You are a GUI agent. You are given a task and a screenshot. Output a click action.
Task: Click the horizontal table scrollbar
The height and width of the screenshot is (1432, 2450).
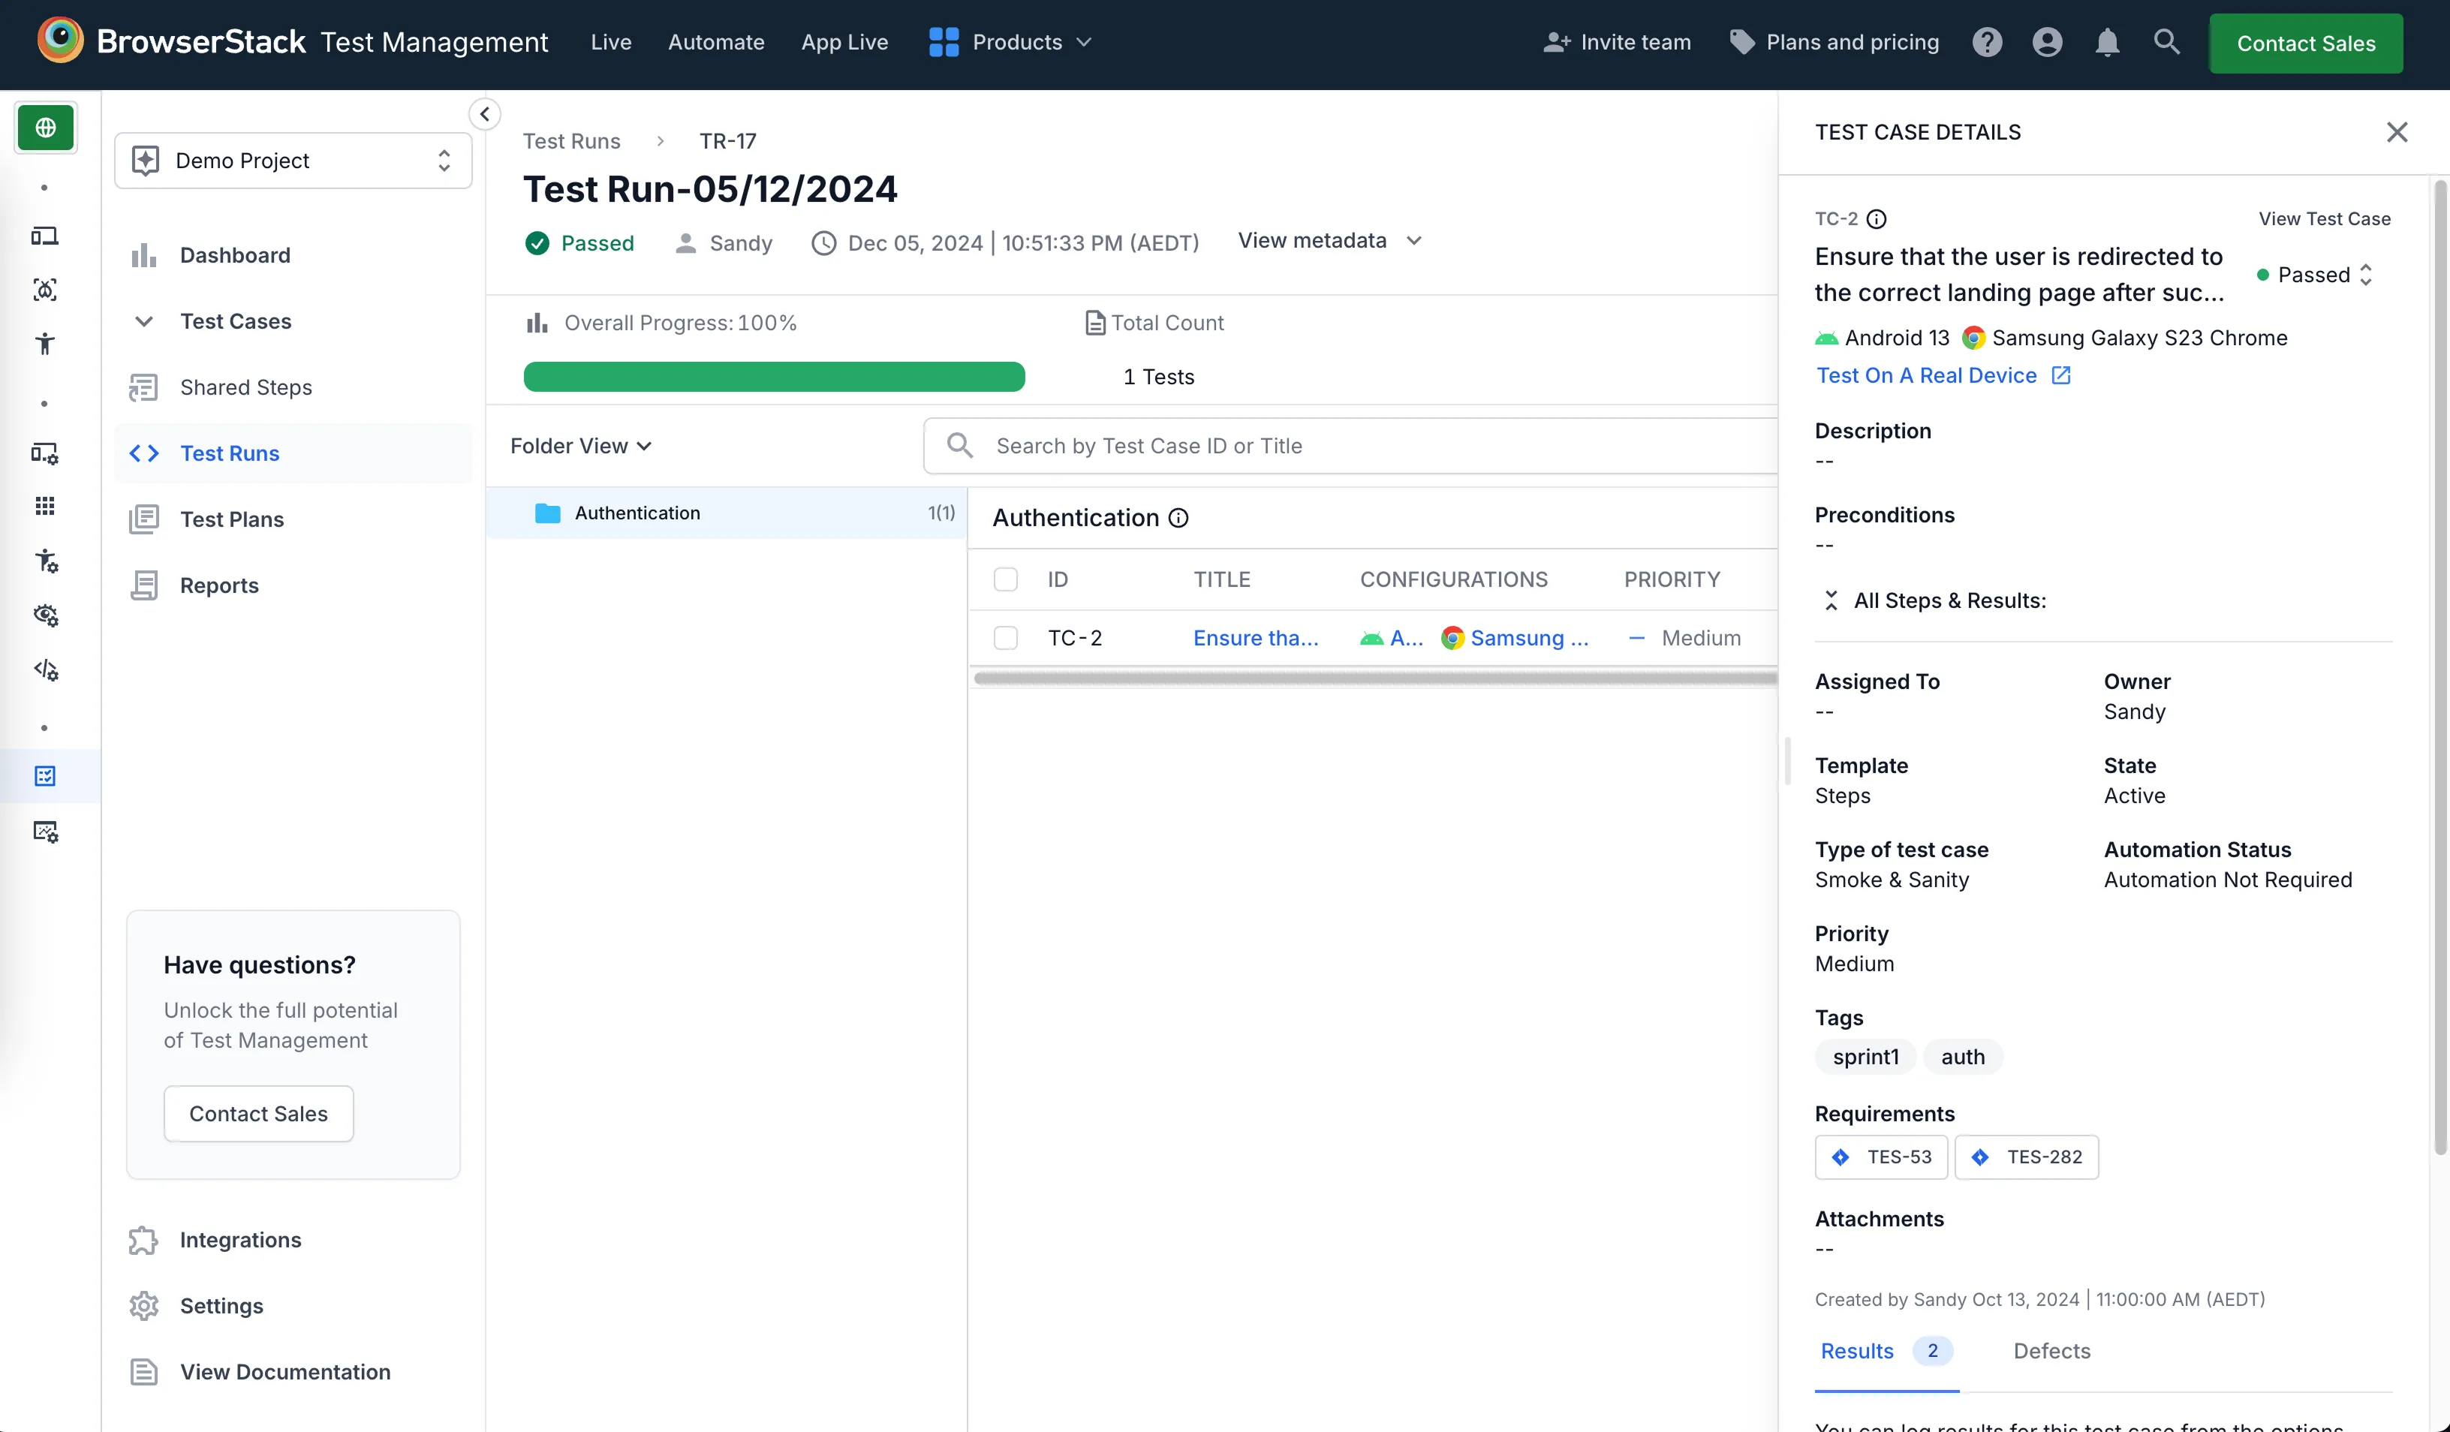(x=1374, y=678)
